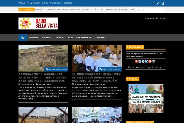
Task: Open Contacto in top bar
Action: [x=68, y=3]
